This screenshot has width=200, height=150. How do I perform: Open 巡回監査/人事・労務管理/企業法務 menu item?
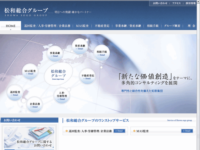pos(47,26)
